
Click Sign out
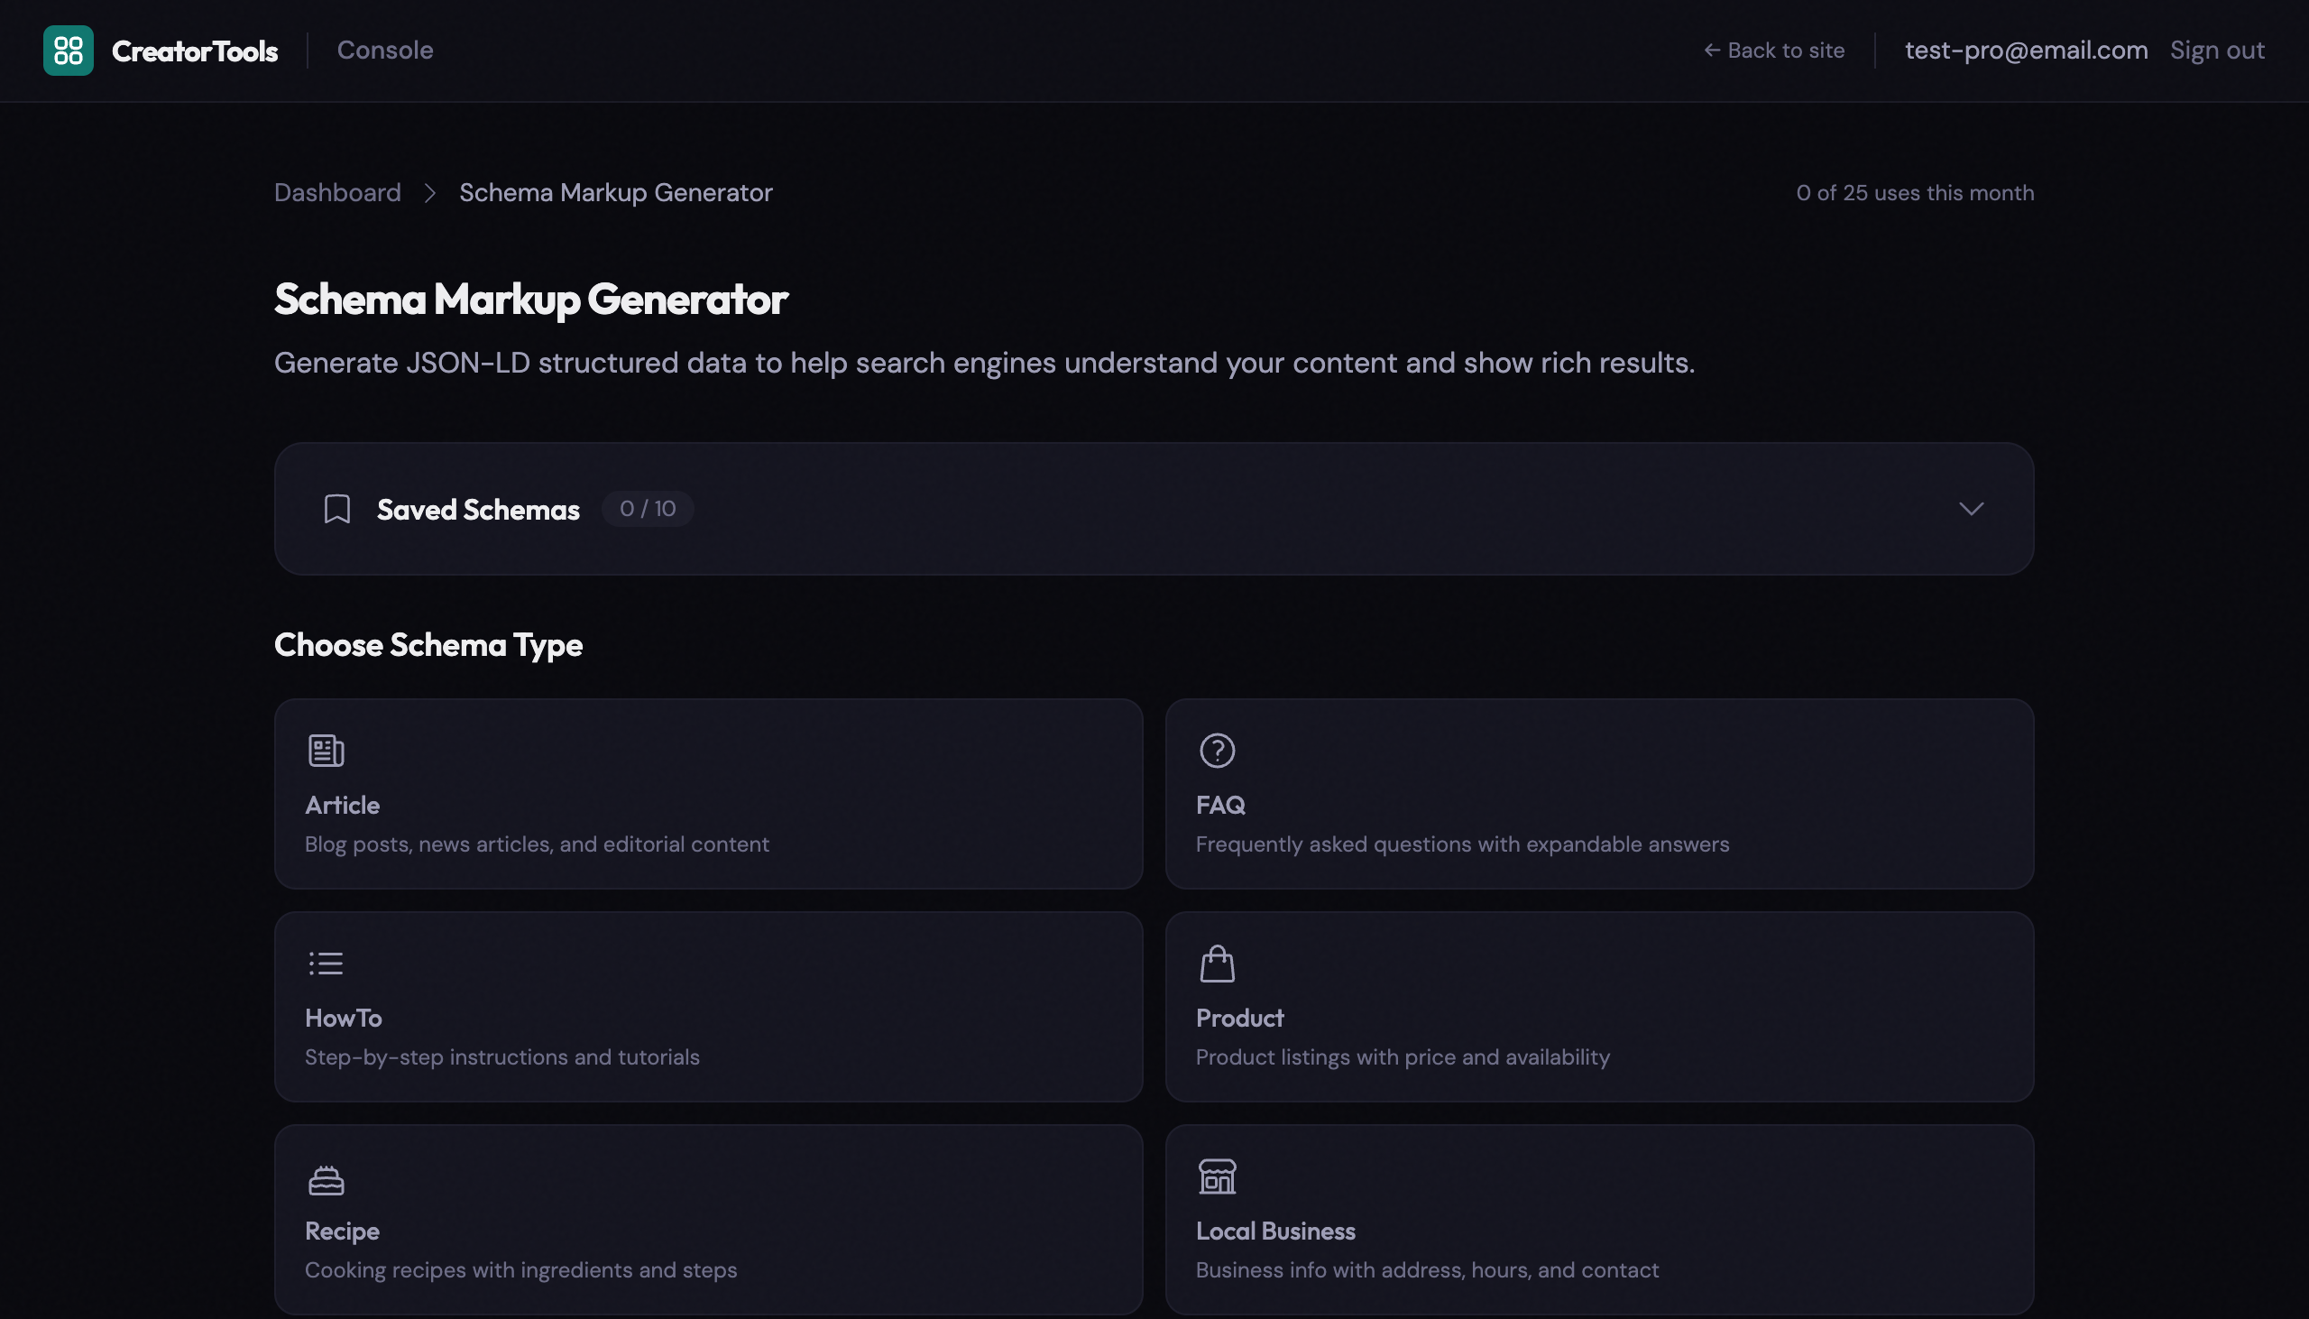tap(2217, 50)
